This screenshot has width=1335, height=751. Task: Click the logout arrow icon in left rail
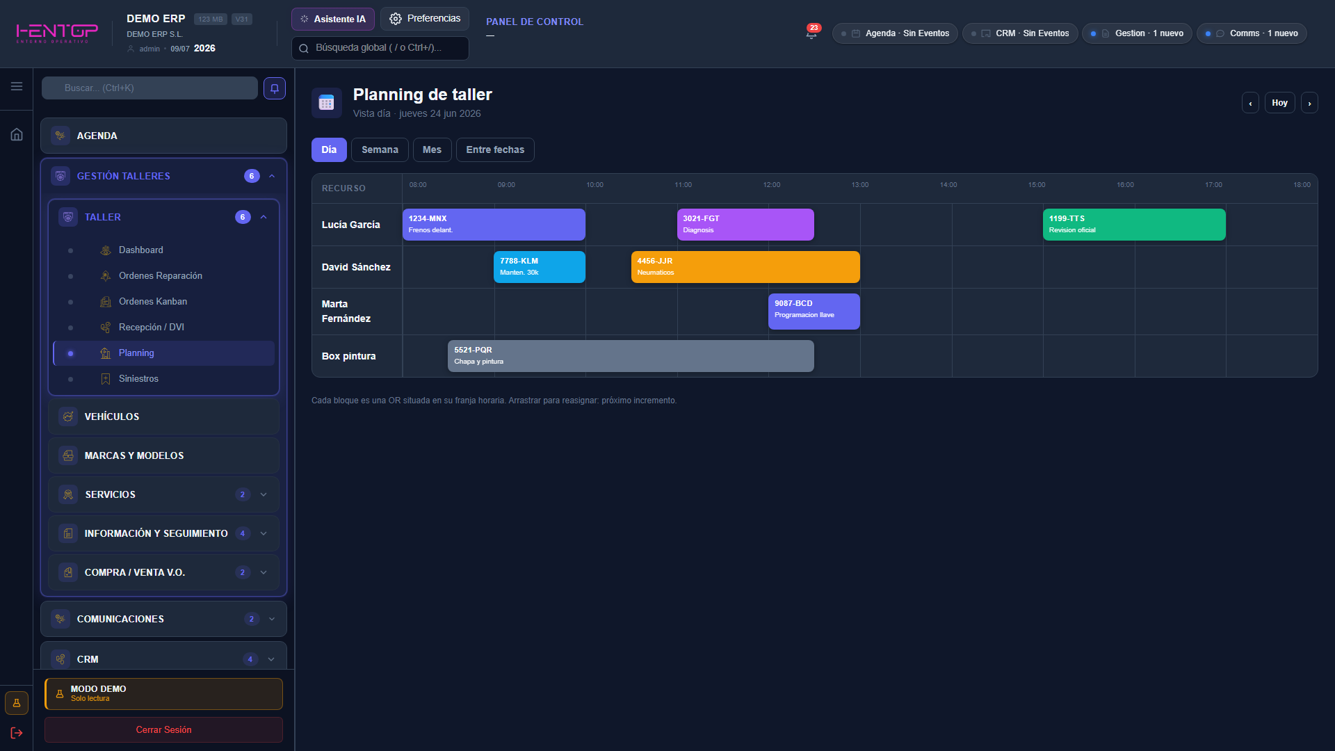17,733
